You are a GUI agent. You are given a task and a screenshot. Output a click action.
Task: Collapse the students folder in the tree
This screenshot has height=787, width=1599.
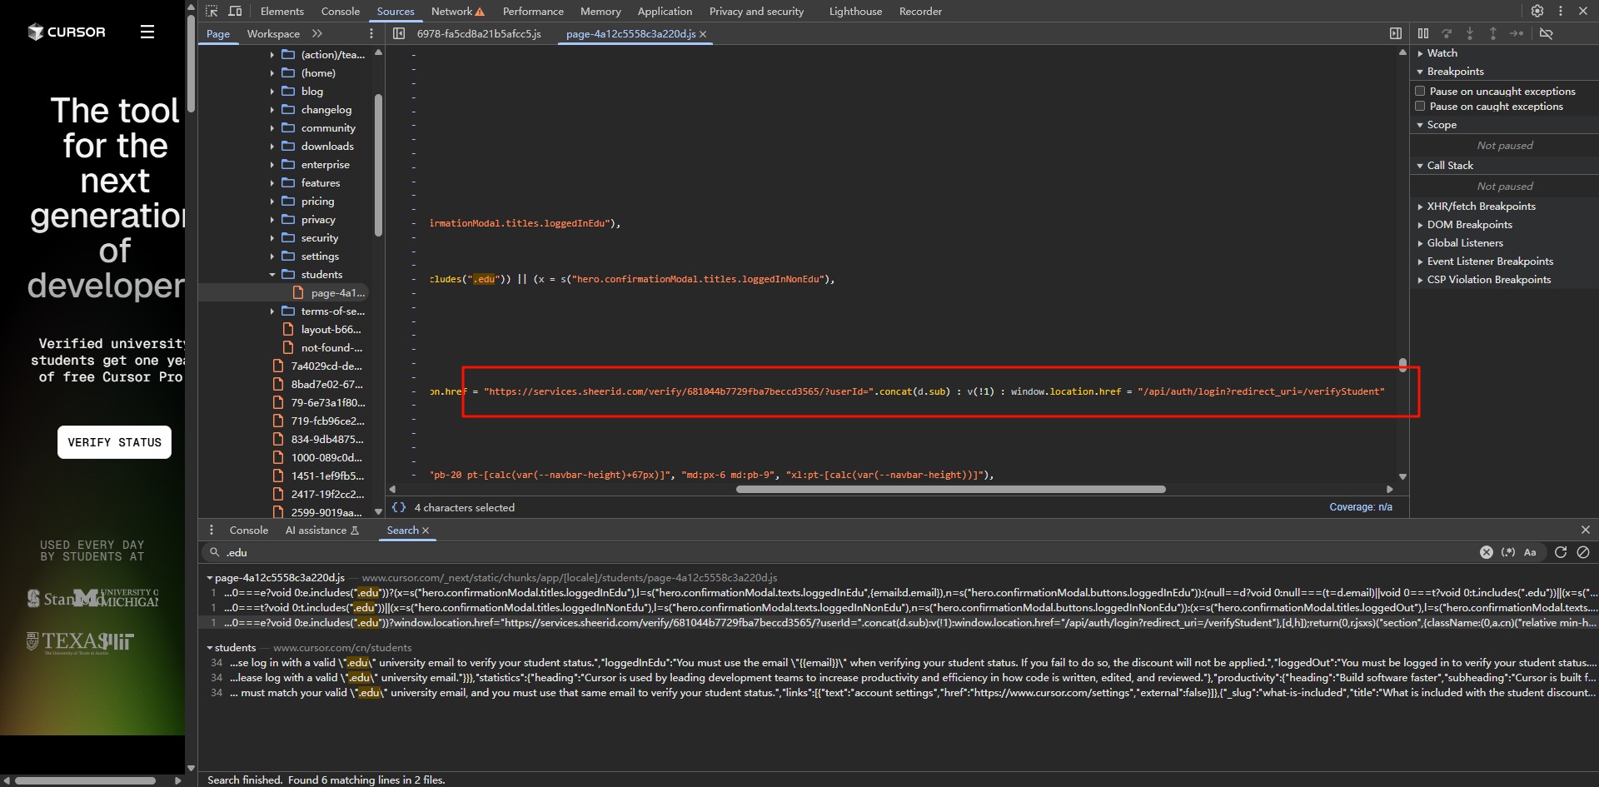(272, 275)
